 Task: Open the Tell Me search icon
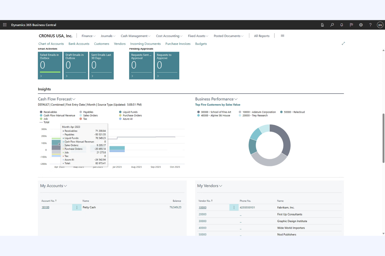tap(332, 25)
